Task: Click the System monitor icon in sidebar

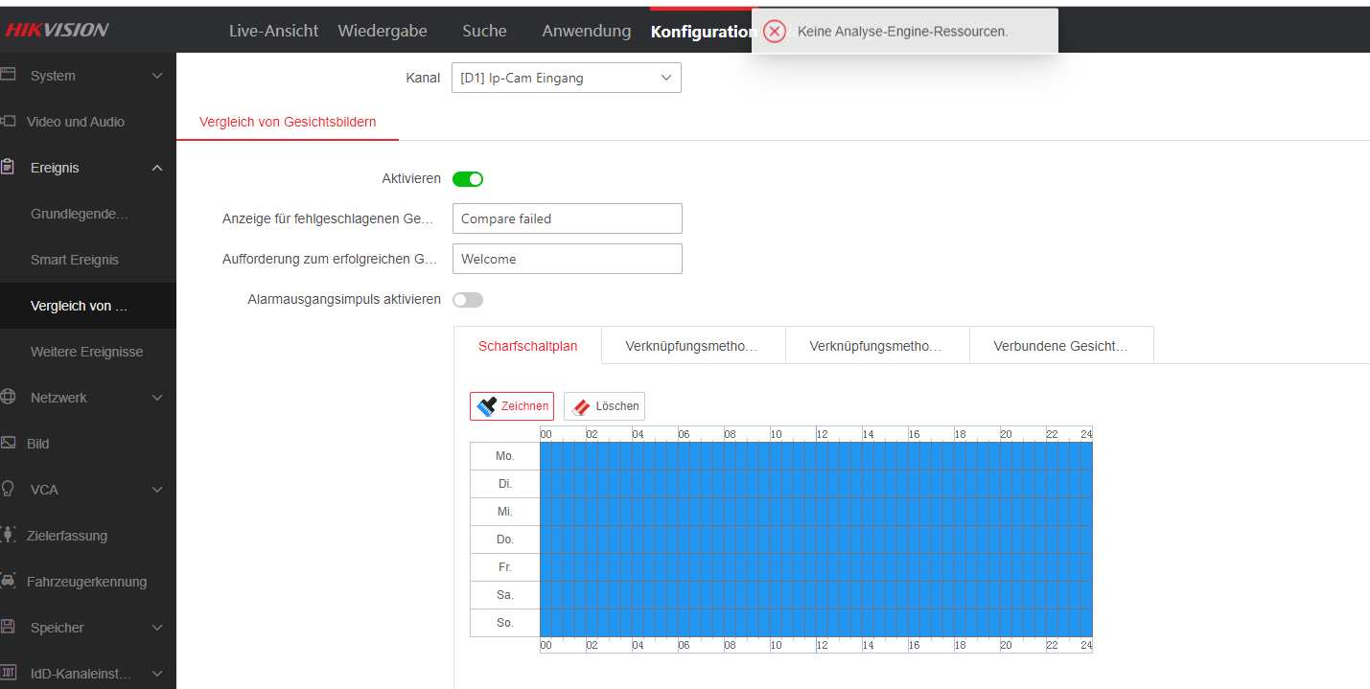Action: (9, 75)
